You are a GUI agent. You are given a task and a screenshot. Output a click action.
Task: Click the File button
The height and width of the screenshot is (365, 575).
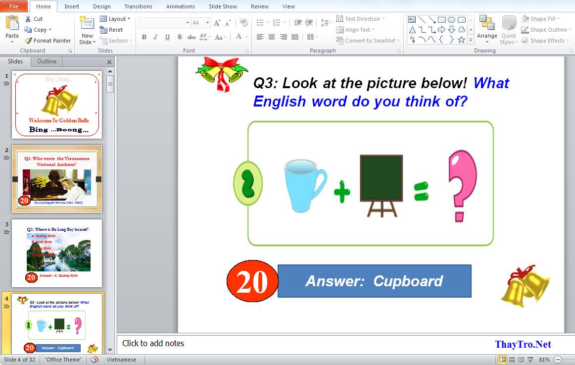coord(14,6)
